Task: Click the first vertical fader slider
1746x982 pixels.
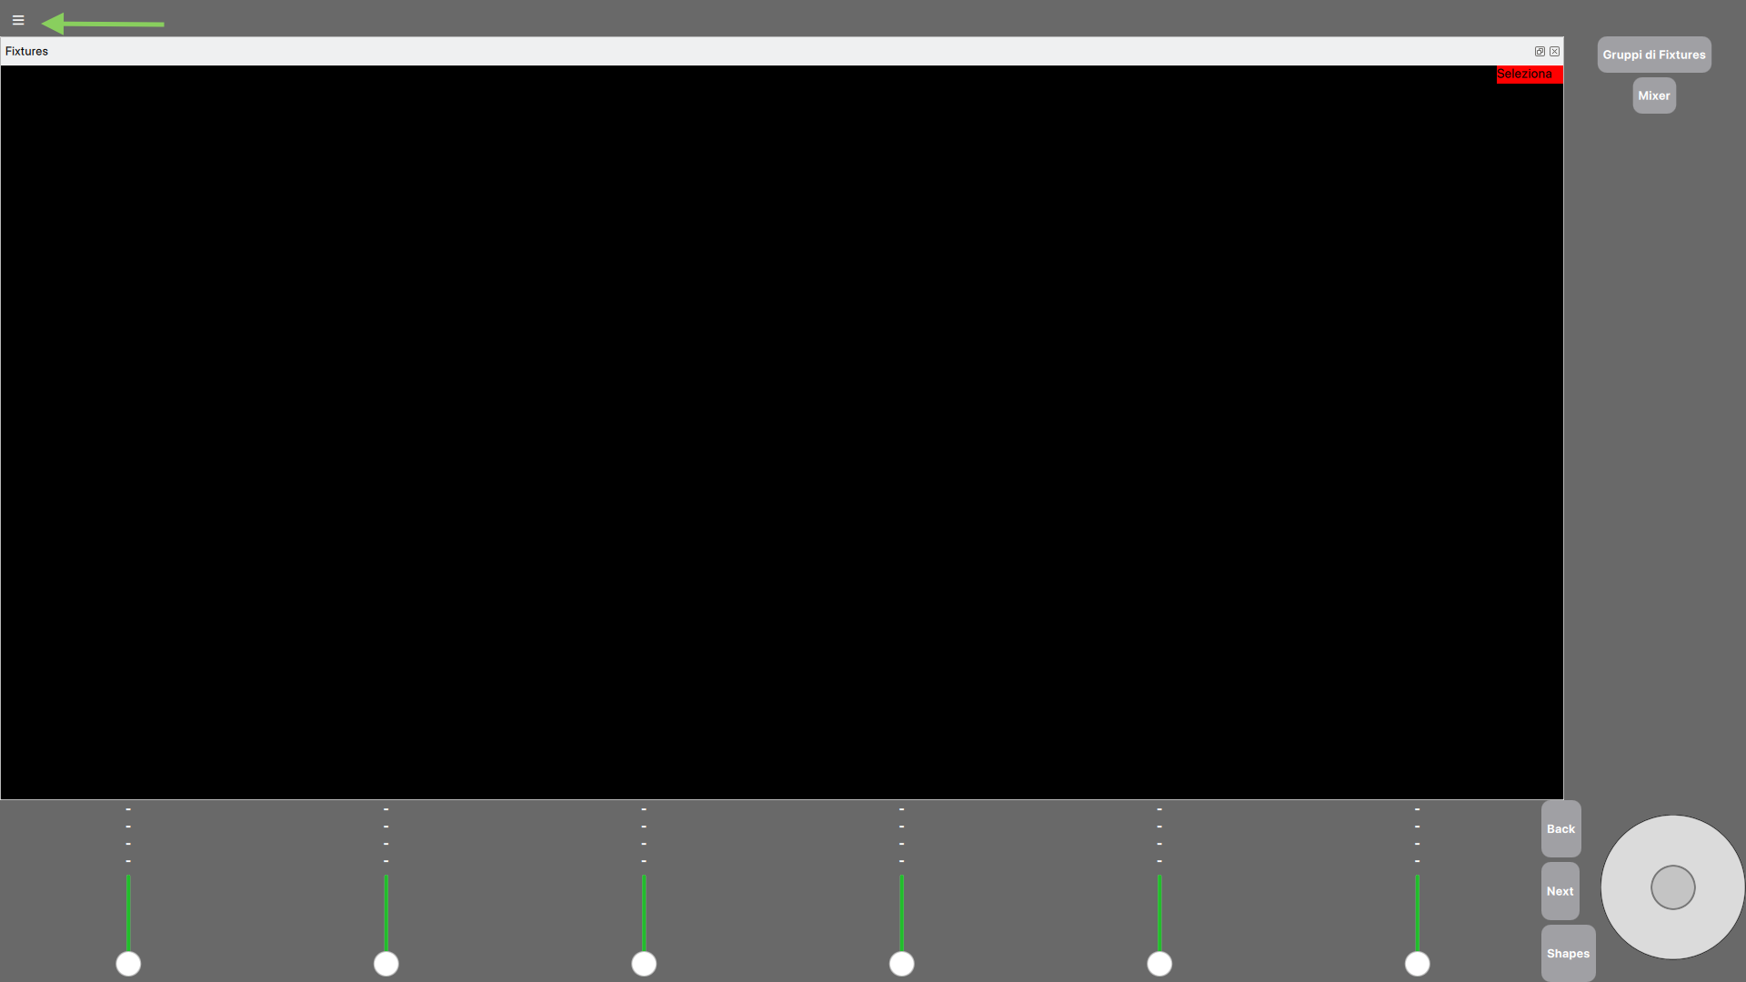Action: (128, 963)
